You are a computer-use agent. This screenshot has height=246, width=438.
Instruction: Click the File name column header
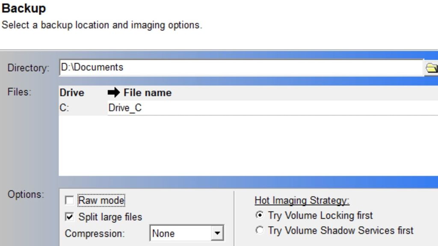[x=147, y=93]
